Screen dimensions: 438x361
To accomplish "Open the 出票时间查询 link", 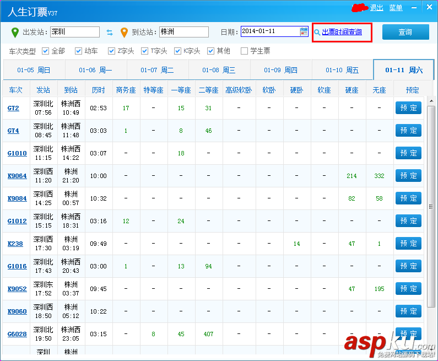I will [342, 32].
